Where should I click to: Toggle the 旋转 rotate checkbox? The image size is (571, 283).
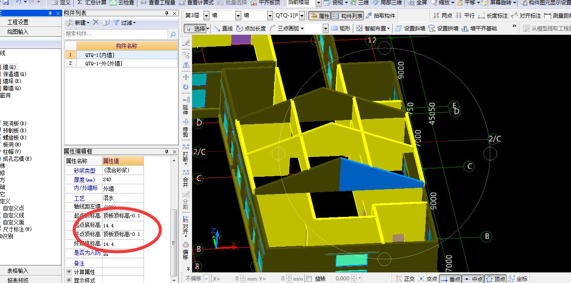309,279
